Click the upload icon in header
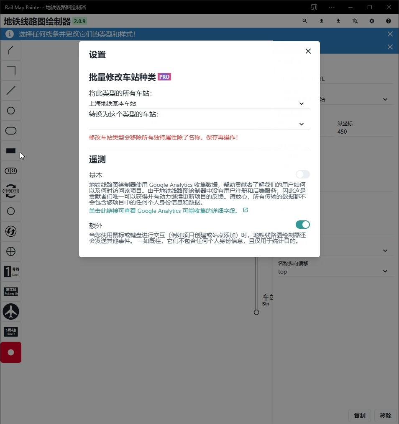 coord(321,21)
